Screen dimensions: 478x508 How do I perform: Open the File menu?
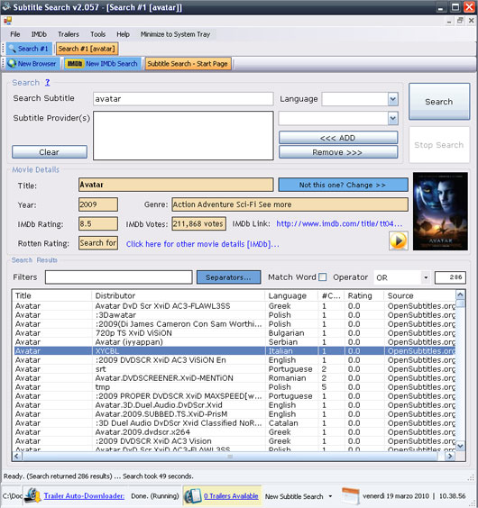[x=15, y=34]
